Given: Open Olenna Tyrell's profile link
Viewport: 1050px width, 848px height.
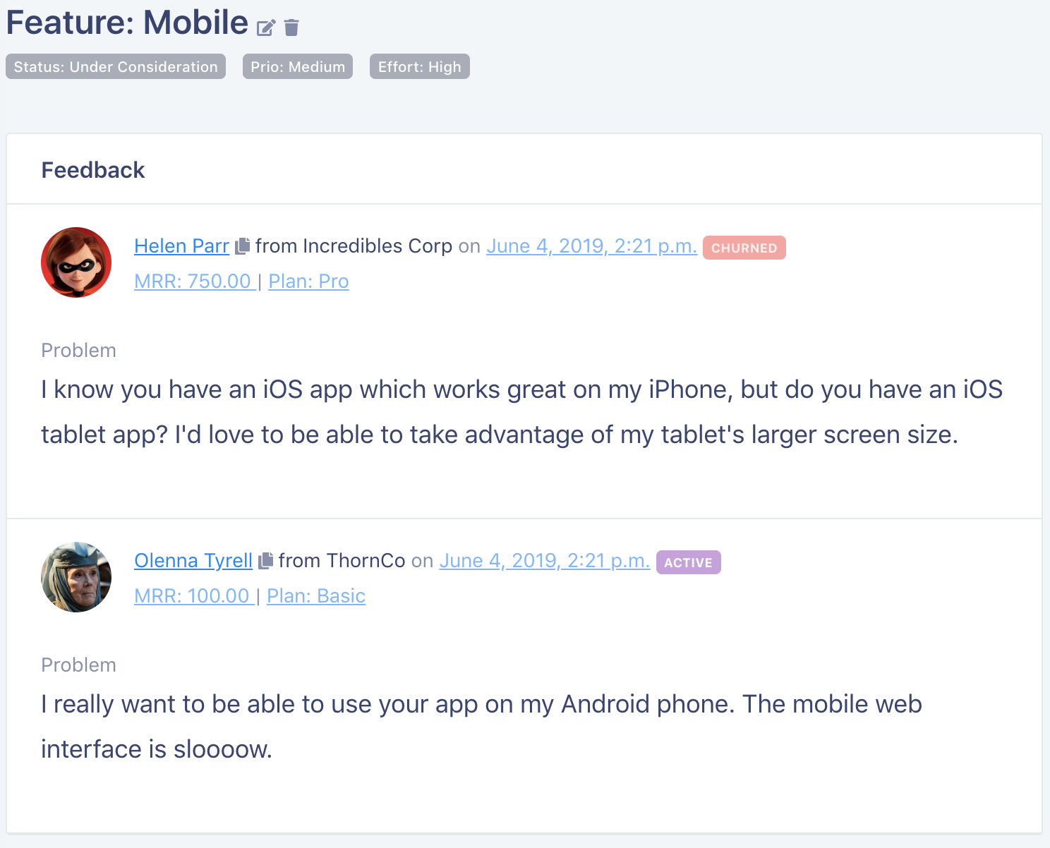Looking at the screenshot, I should coord(193,560).
